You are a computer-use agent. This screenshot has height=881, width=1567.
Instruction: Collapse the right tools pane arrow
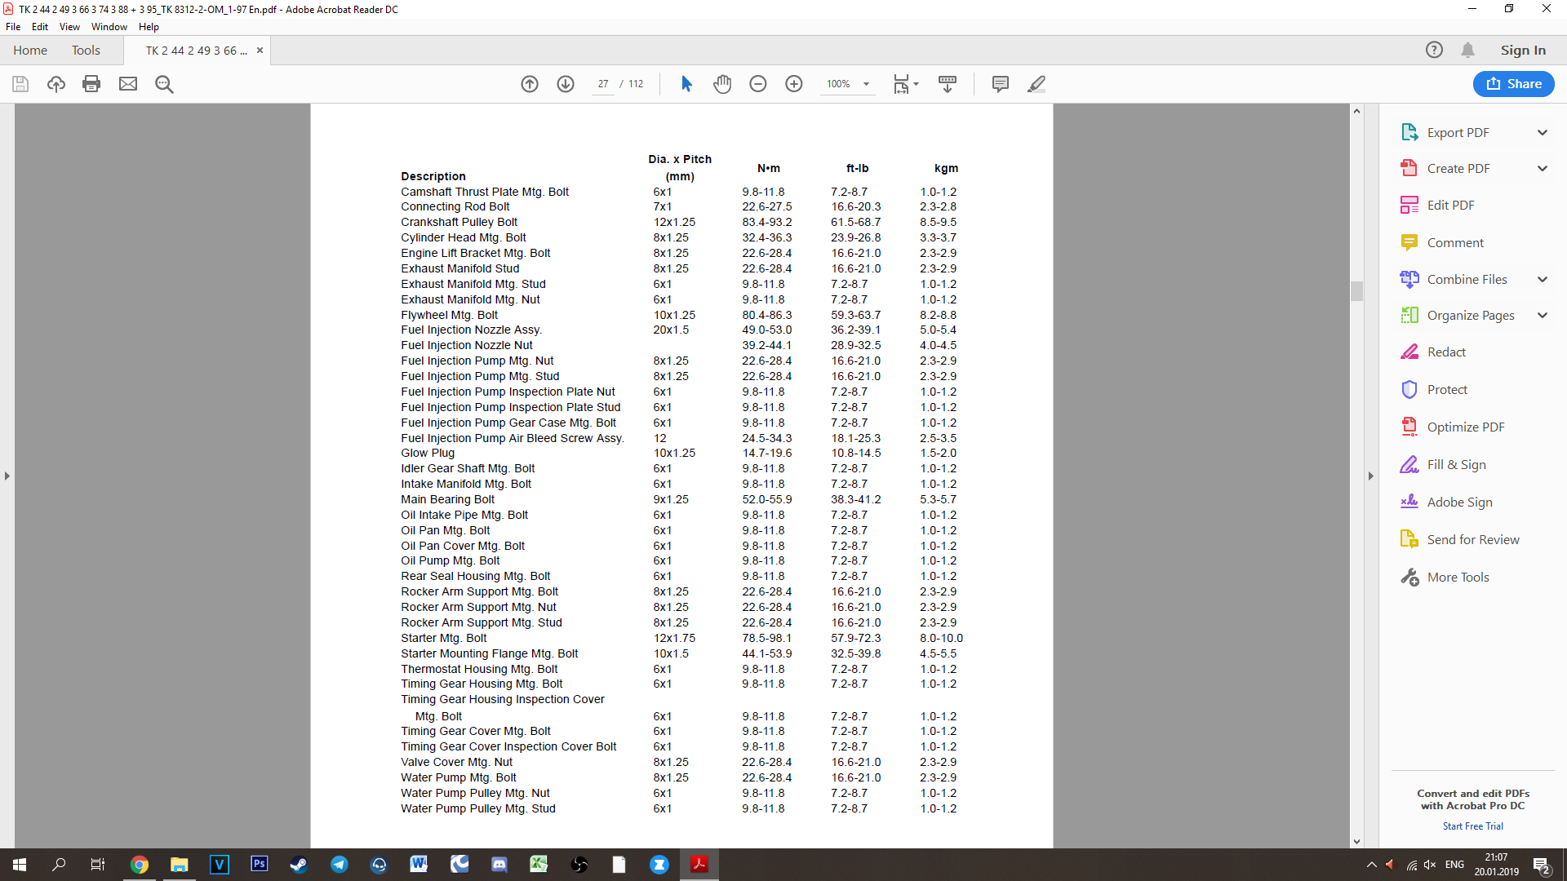point(1371,476)
